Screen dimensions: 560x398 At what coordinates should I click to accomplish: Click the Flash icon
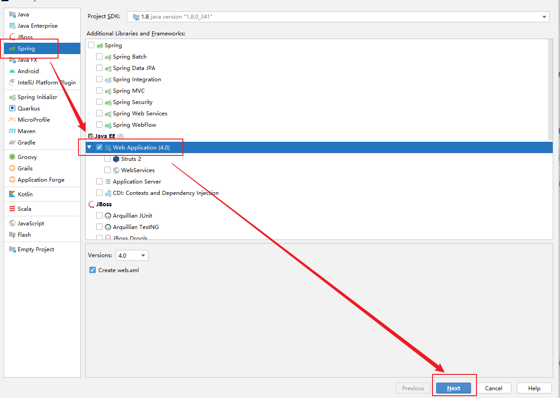pyautogui.click(x=12, y=235)
